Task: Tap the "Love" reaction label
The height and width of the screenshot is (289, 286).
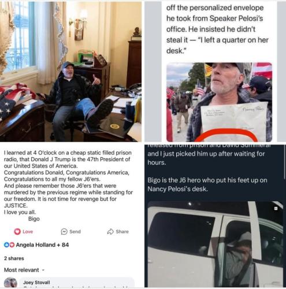Action: click(x=28, y=232)
